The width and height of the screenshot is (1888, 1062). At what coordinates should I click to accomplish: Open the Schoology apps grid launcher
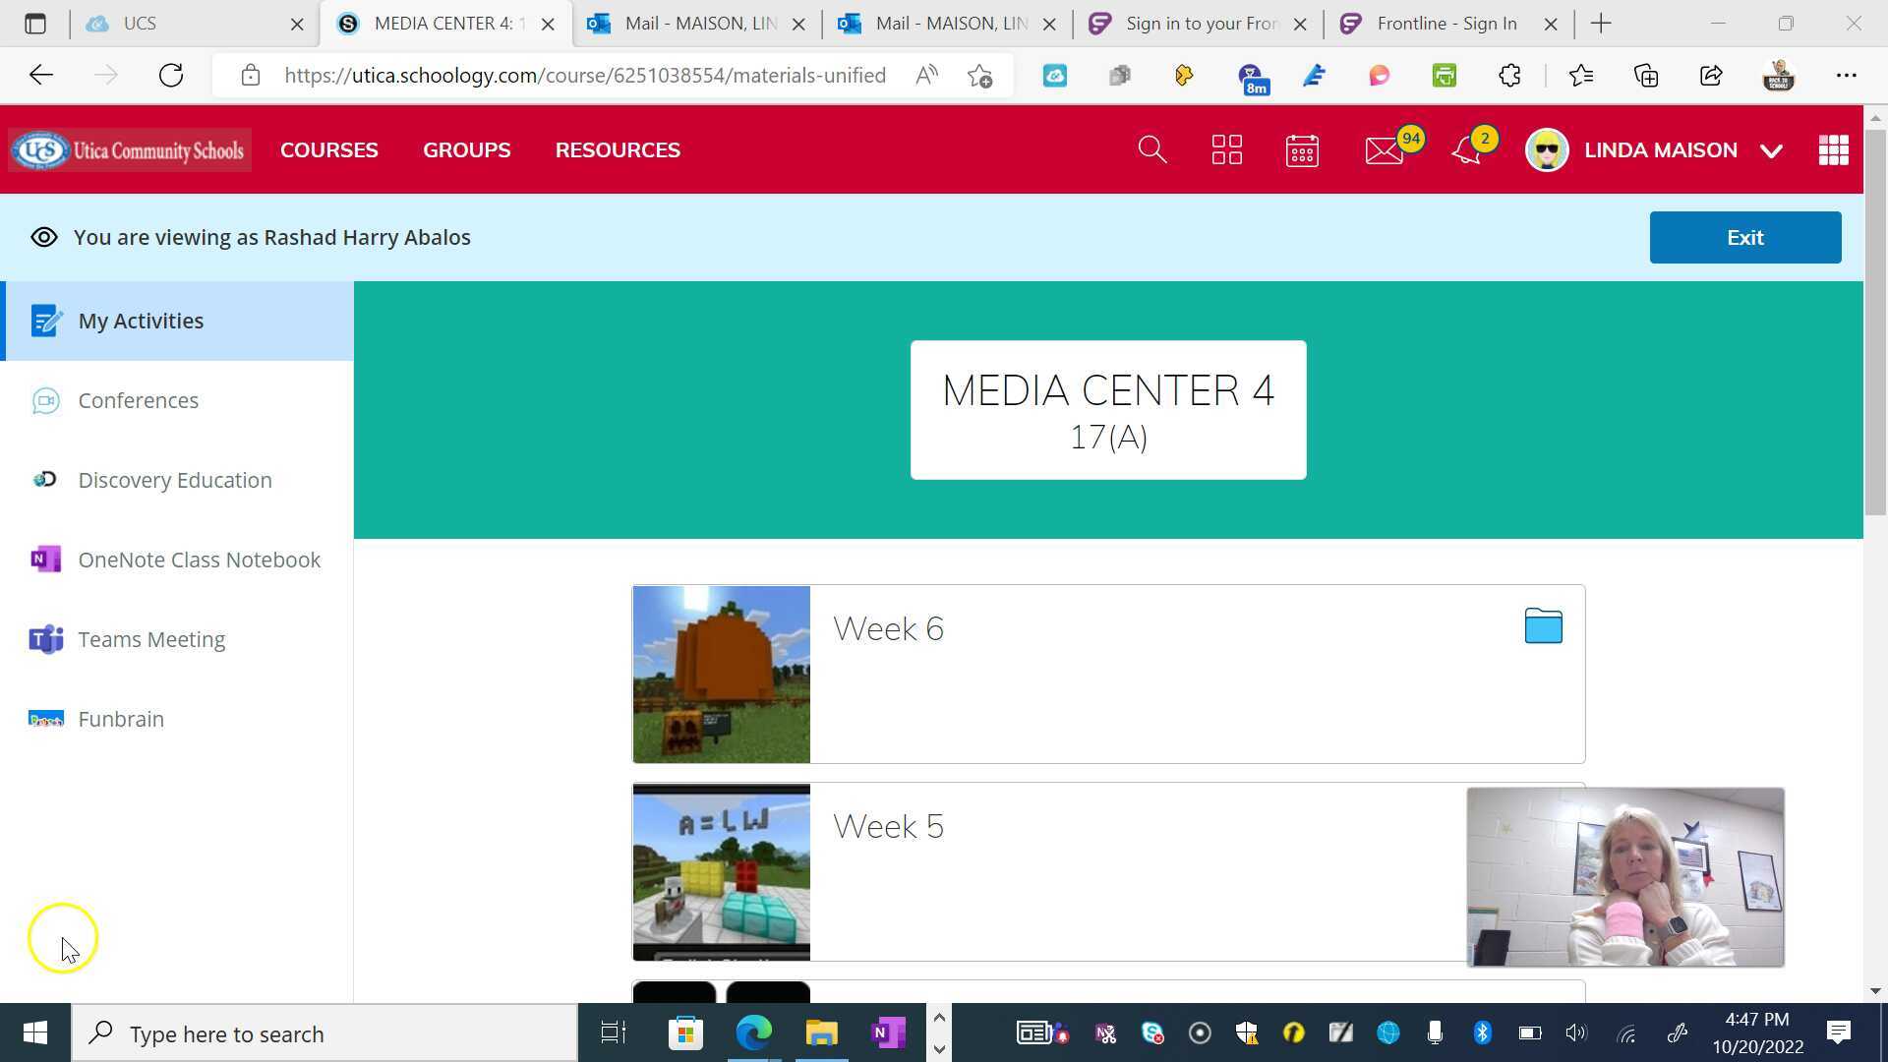1833,149
